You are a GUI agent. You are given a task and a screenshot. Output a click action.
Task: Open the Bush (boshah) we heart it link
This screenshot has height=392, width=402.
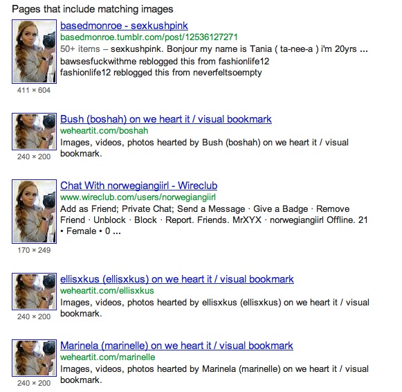[166, 119]
